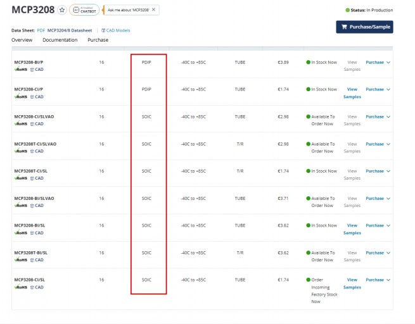The image size is (415, 324).
Task: Click RoHS badge for MCP3208-BI/SL
Action: tap(21, 233)
